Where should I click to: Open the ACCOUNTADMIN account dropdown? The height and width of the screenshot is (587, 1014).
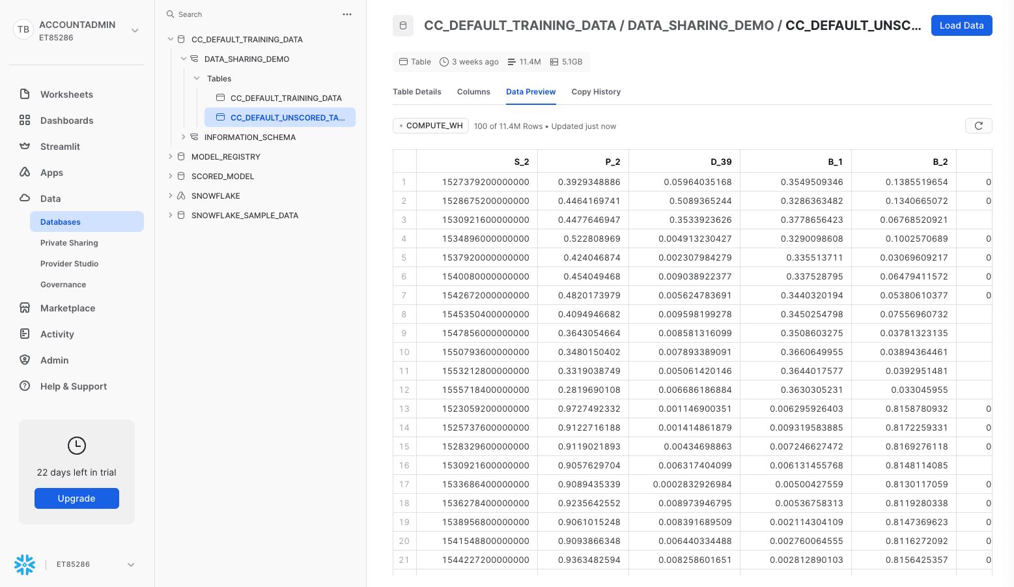click(135, 31)
